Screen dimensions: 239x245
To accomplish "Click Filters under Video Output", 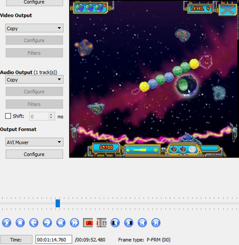I will (x=34, y=53).
